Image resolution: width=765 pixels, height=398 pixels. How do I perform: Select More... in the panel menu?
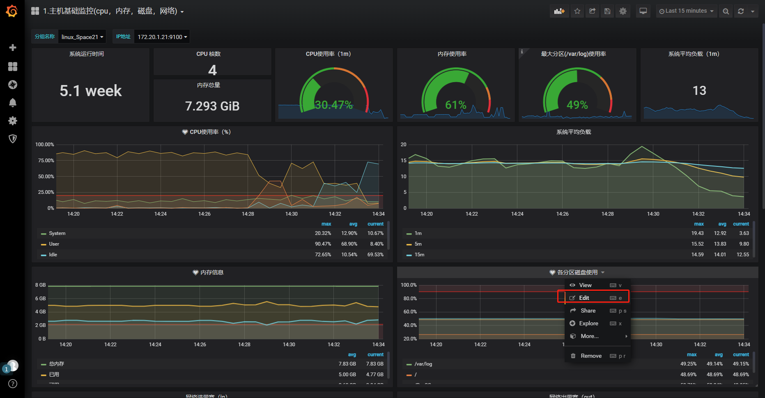pos(597,336)
